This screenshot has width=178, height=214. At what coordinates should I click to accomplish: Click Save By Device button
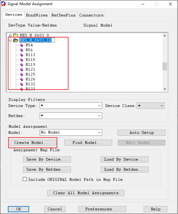pyautogui.click(x=47, y=159)
